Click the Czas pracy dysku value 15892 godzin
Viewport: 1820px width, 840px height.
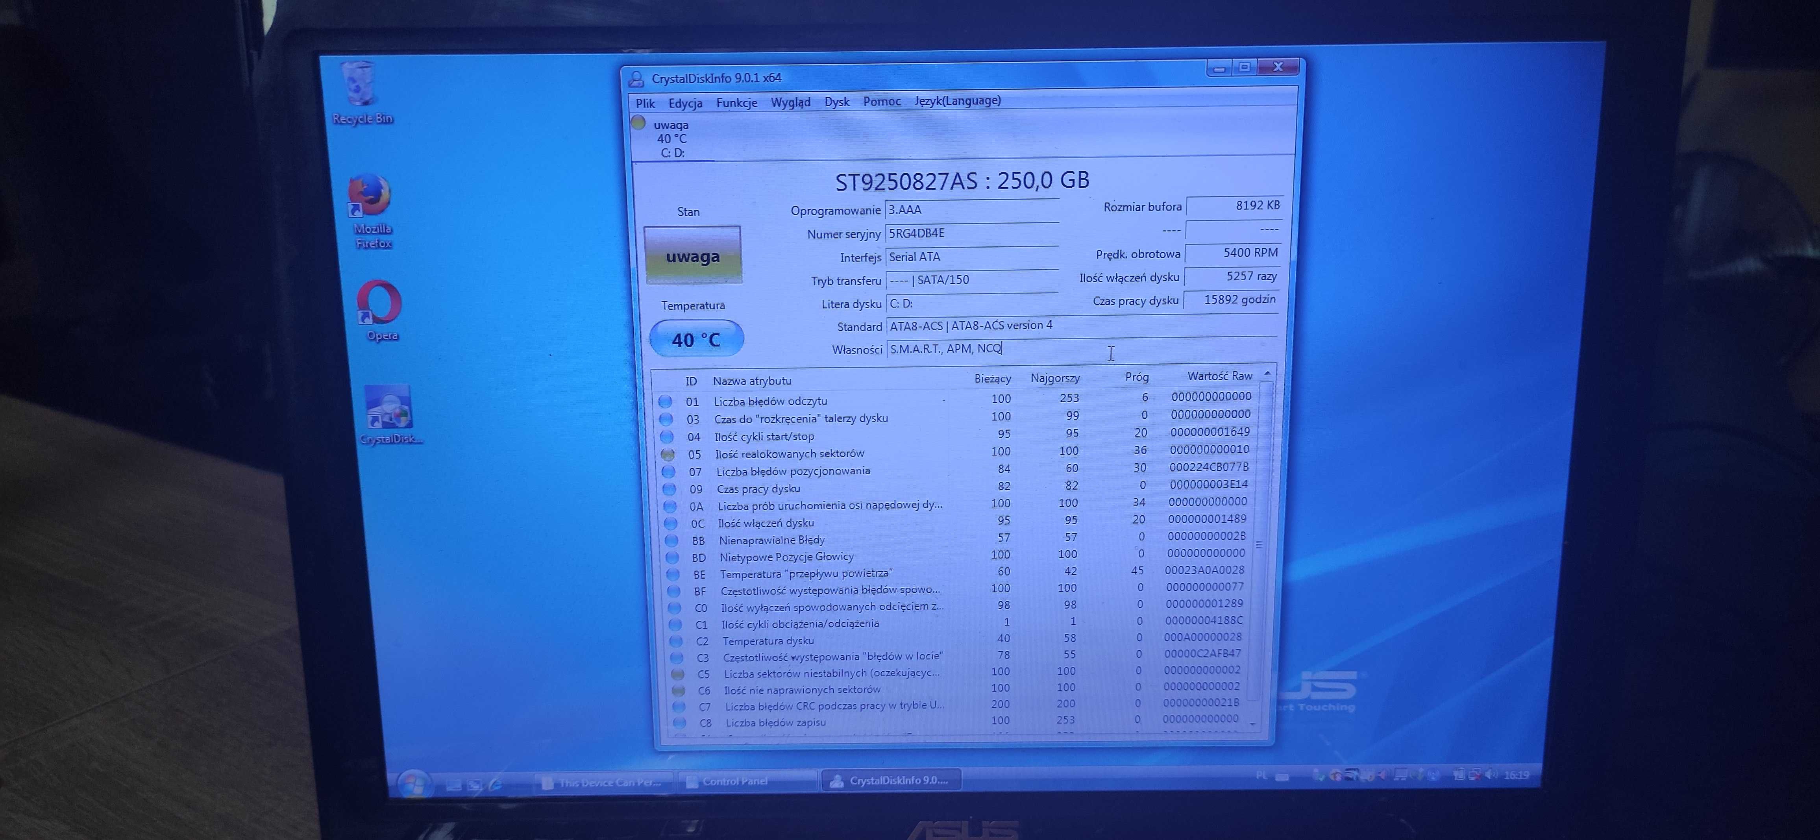(1232, 300)
